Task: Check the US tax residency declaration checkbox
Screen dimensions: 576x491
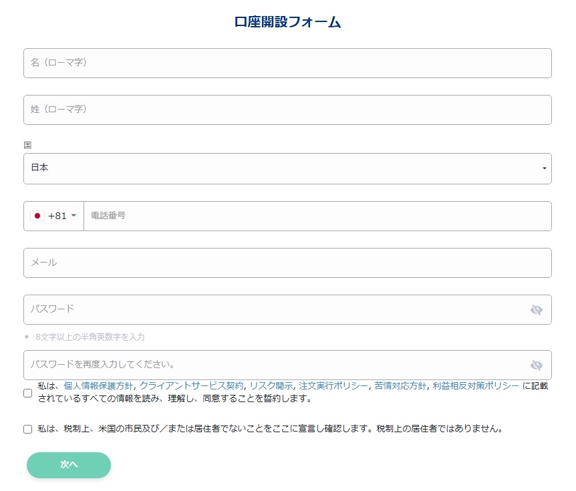Action: pos(27,428)
